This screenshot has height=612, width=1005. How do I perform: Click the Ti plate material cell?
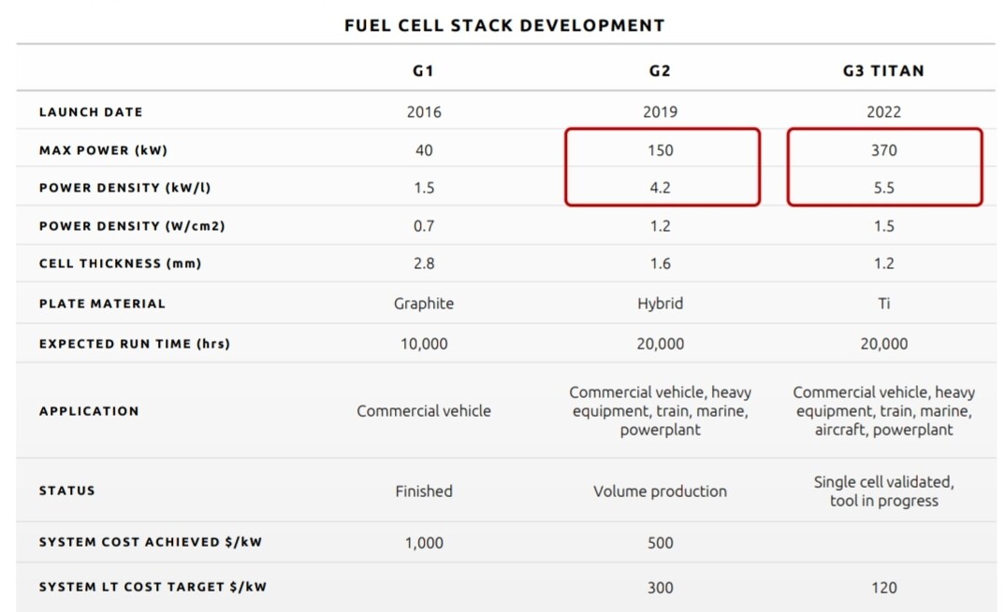[883, 304]
